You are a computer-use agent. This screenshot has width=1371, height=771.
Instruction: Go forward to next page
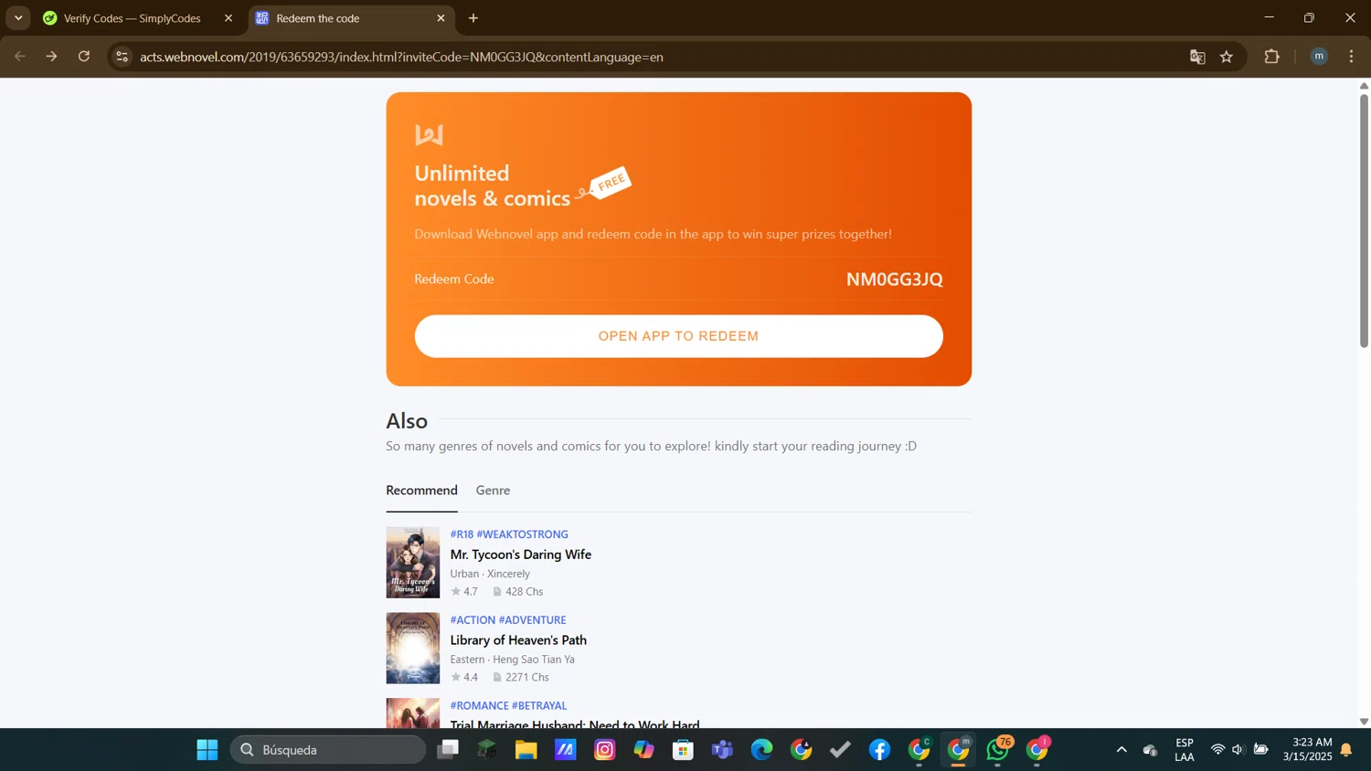pos(52,57)
